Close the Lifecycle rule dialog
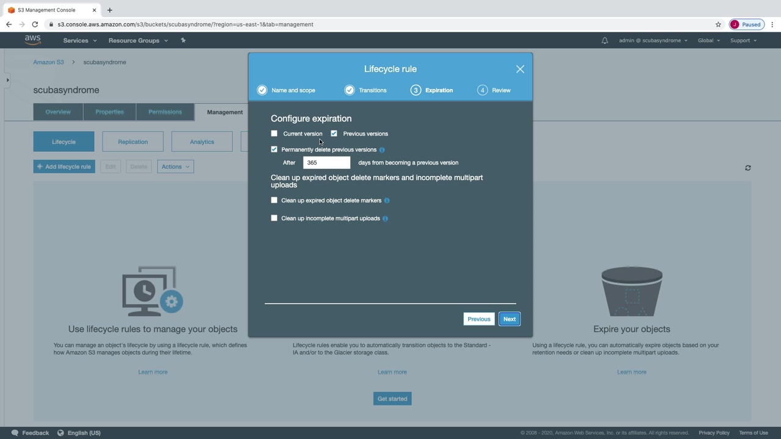The image size is (781, 439). coord(520,69)
